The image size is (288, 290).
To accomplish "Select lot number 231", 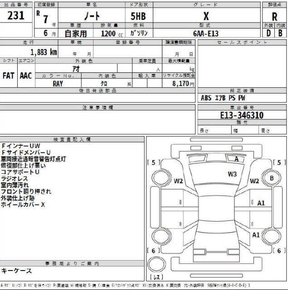I will [16, 16].
